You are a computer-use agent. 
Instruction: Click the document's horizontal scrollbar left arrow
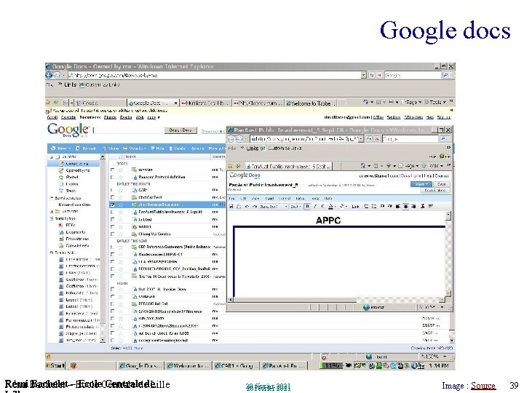point(230,299)
